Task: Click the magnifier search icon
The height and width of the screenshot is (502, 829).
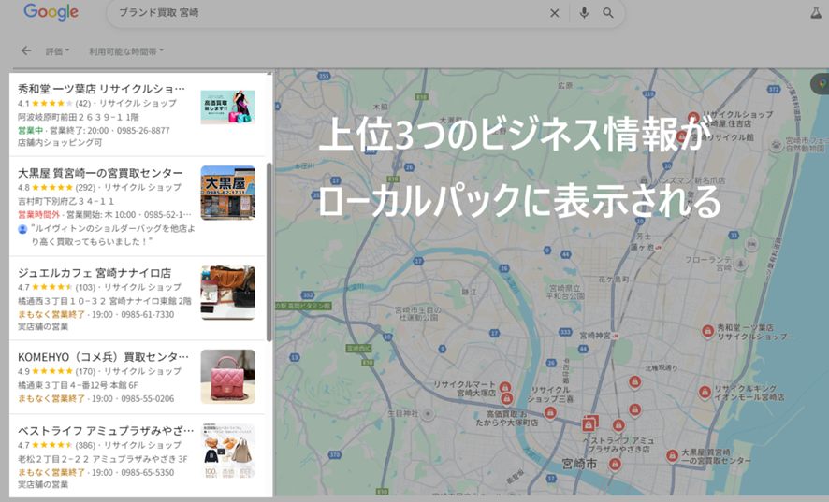Action: tap(608, 13)
